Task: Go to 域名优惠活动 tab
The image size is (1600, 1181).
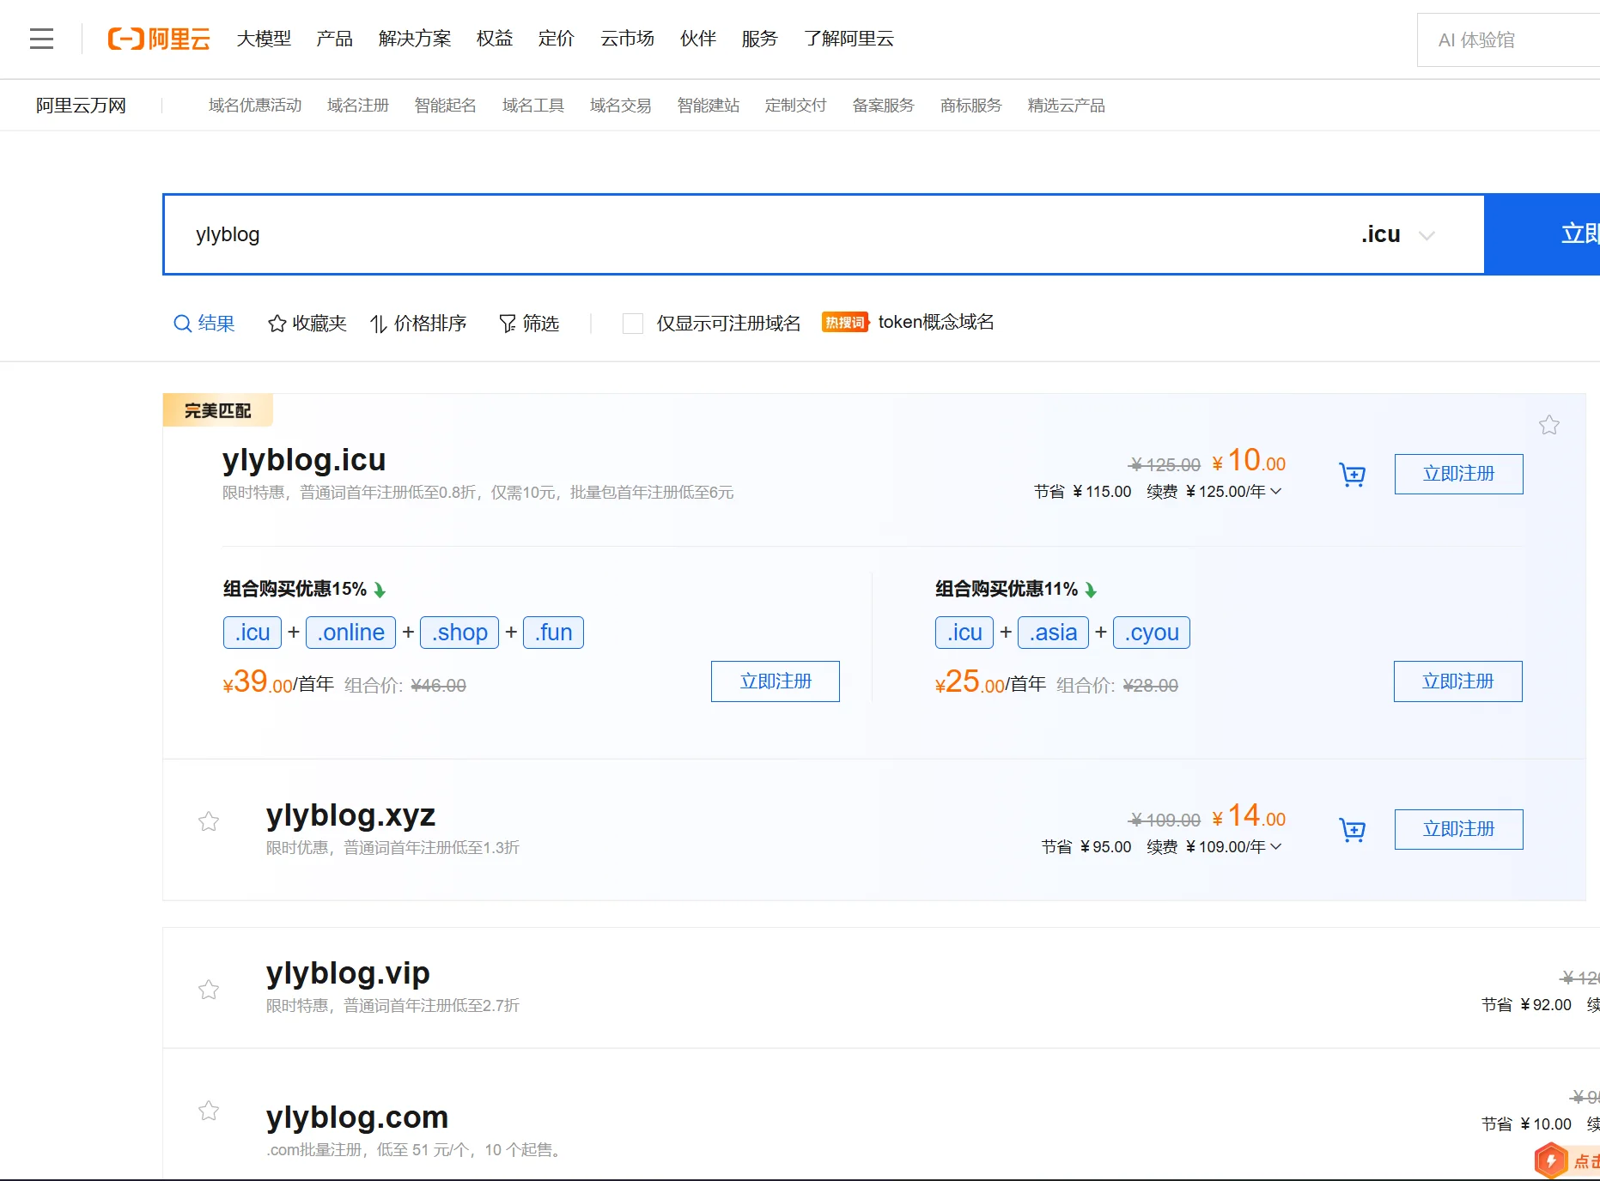Action: [x=255, y=106]
